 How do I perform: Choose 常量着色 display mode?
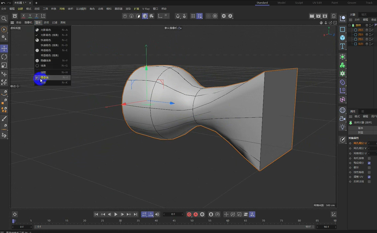(x=52, y=51)
